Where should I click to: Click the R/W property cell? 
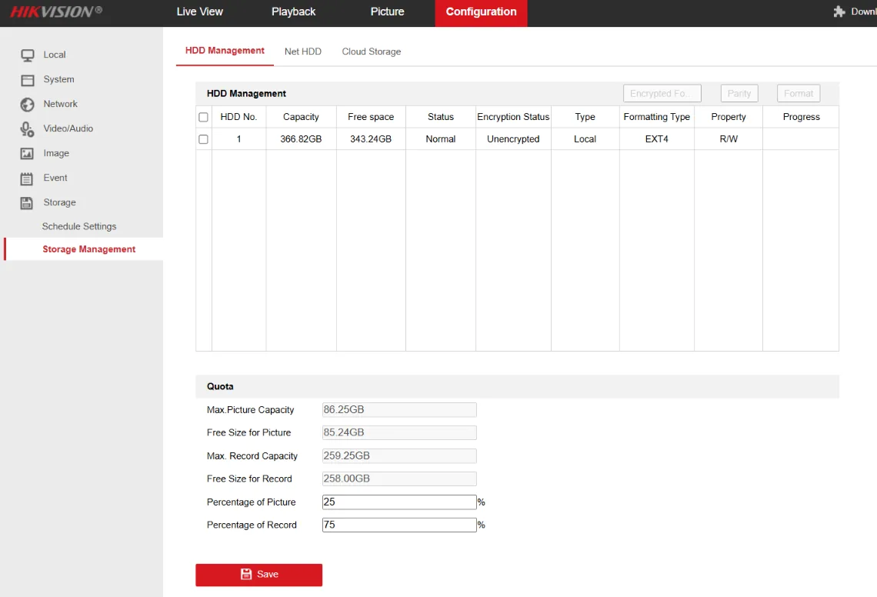click(x=729, y=139)
